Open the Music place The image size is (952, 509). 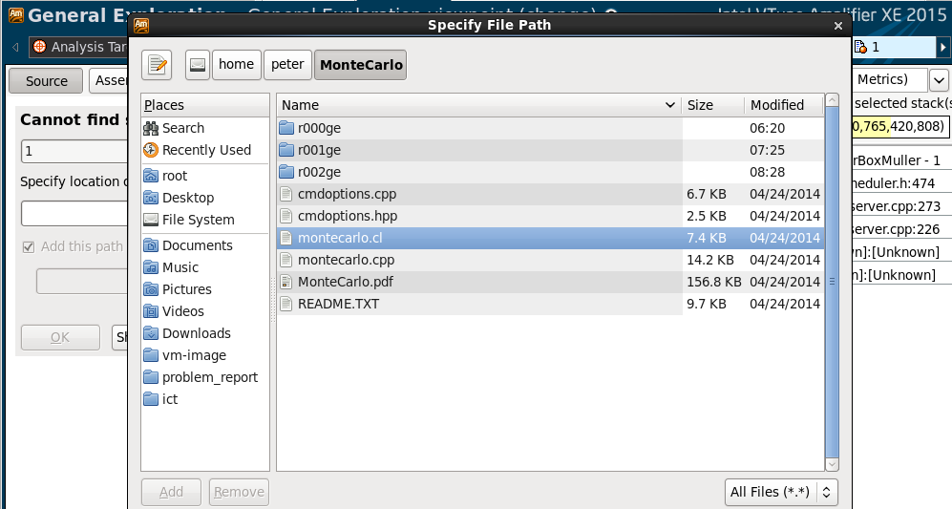pos(205,267)
